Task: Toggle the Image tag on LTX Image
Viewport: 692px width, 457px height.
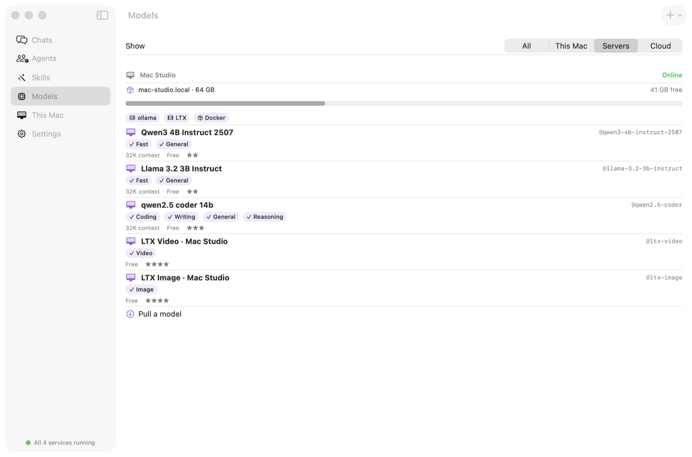Action: point(141,290)
